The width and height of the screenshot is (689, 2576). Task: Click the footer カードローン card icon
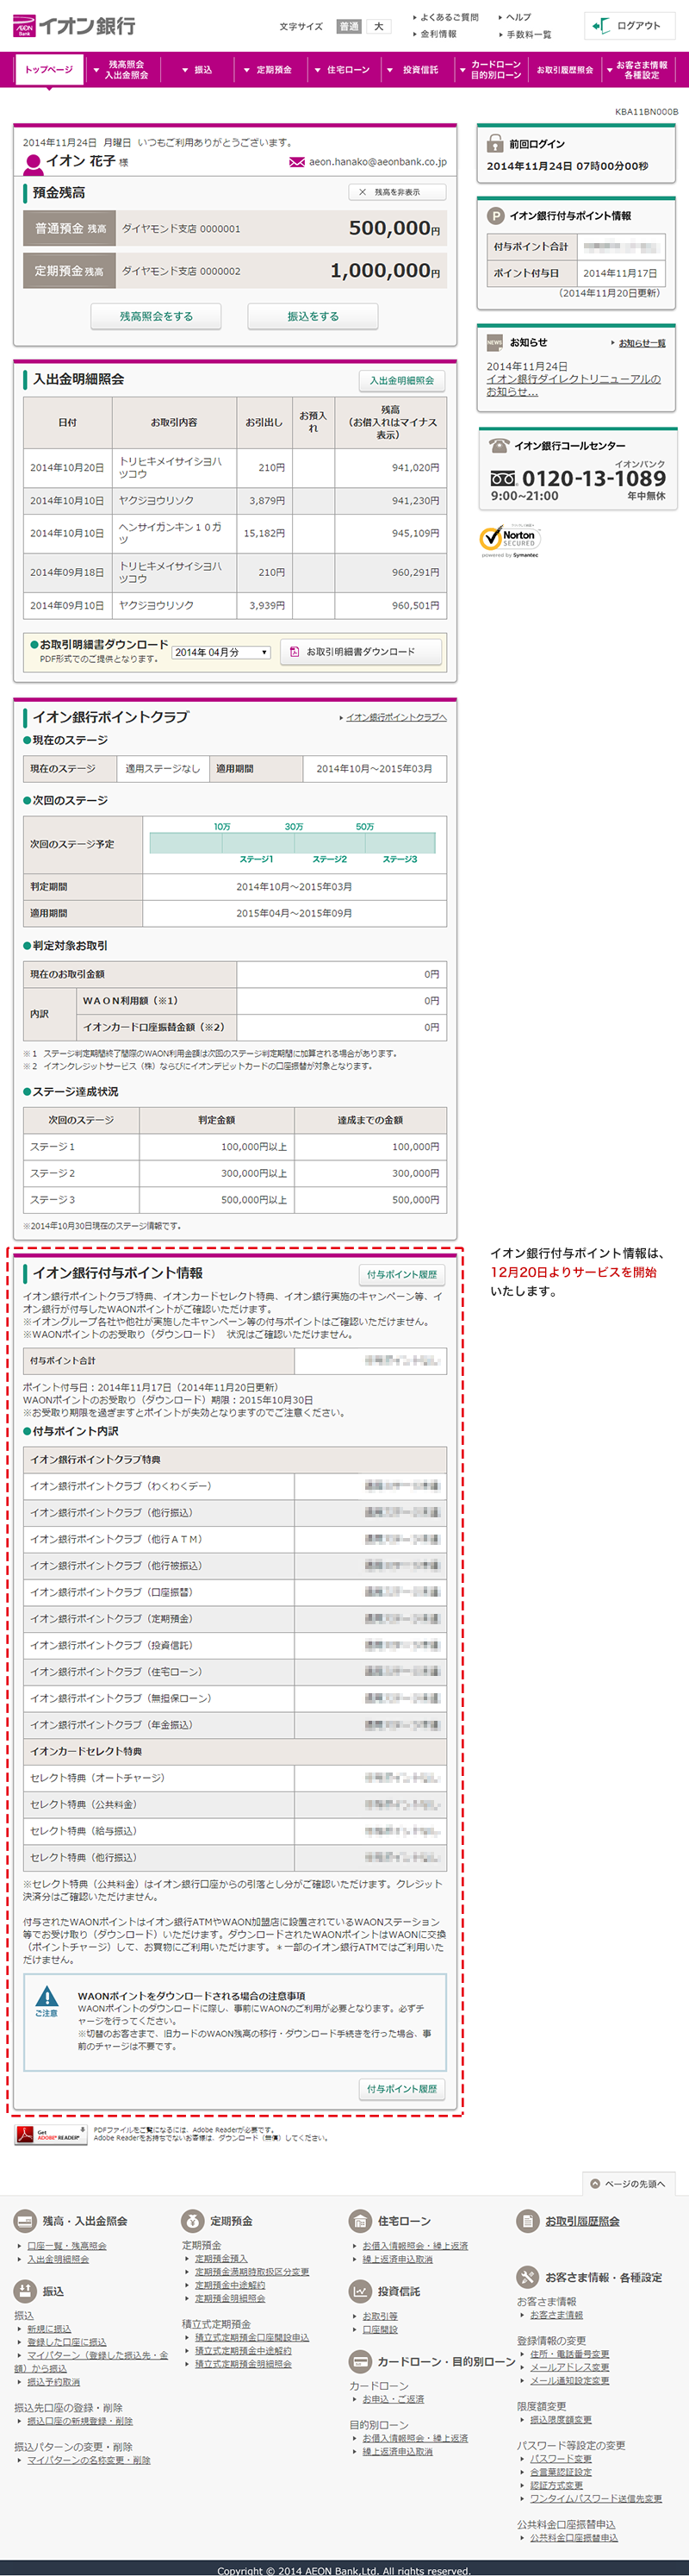[359, 2361]
